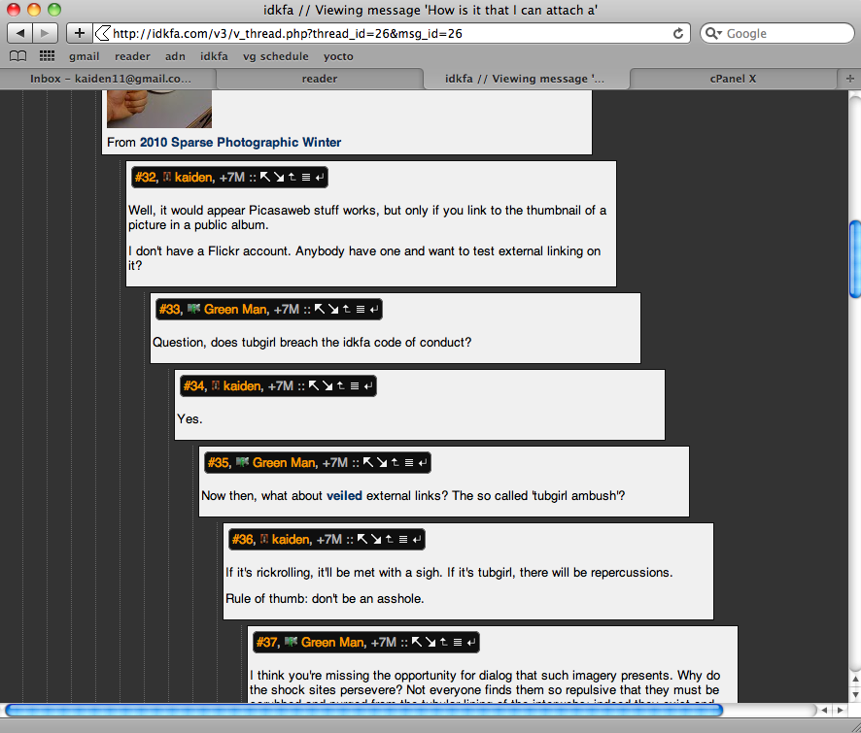Open the bookmarks book icon
Screen dimensions: 861x733
click(18, 56)
